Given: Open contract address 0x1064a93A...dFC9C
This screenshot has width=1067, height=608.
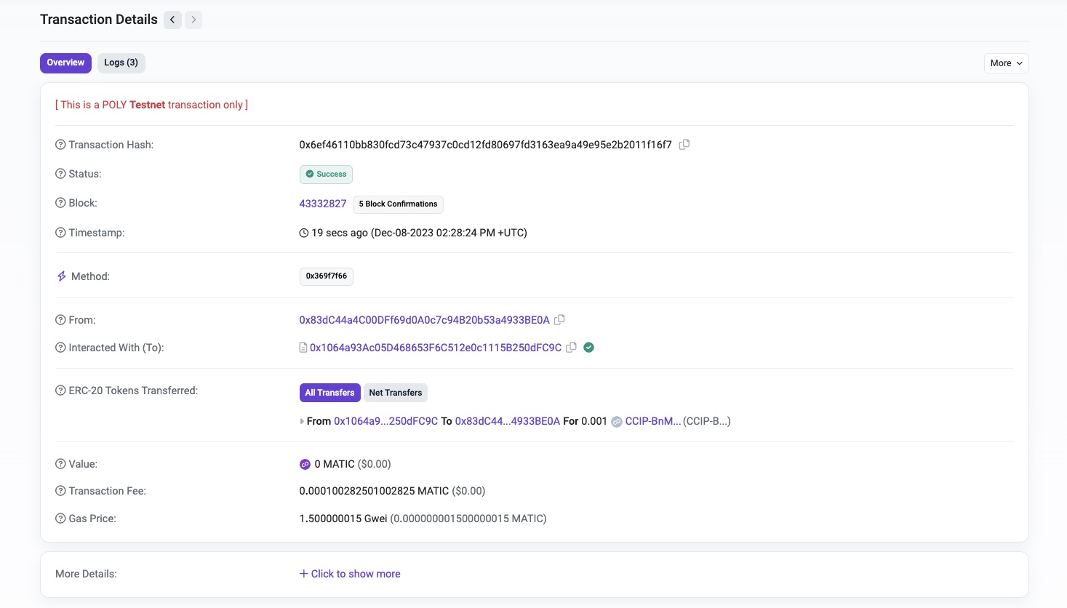Looking at the screenshot, I should (436, 348).
